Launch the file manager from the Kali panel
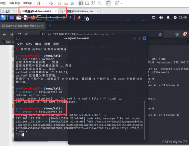 (x=19, y=17)
